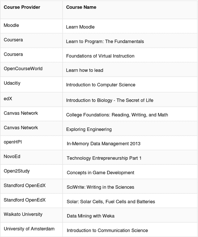Image resolution: width=198 pixels, height=237 pixels.
Task: Click the Course Name column header
Action: tap(81, 7)
